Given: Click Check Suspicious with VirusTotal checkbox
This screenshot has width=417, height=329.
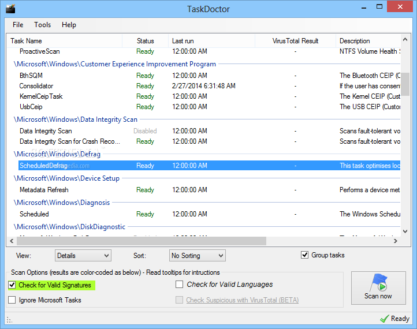Looking at the screenshot, I should (179, 300).
